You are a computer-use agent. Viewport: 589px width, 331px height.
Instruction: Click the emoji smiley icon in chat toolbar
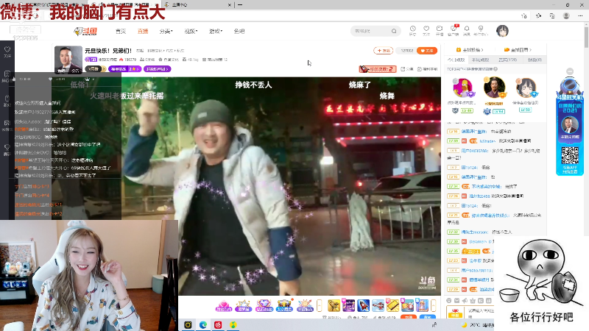449,301
